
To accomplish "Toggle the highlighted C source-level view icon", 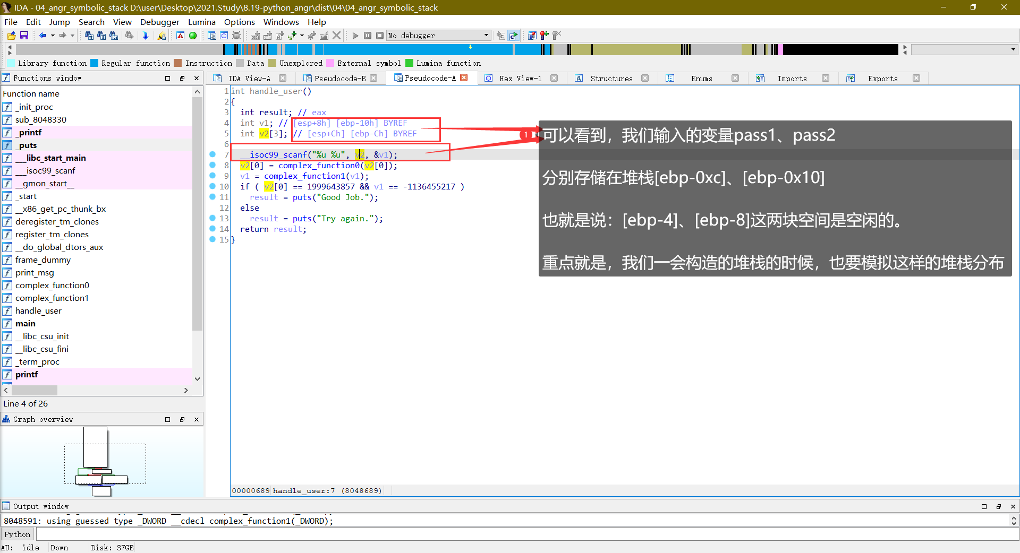I will tap(513, 36).
